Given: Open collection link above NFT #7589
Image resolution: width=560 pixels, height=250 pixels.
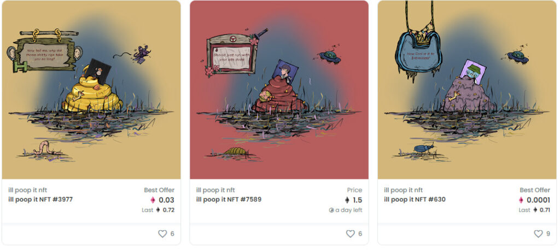Looking at the screenshot, I should tap(215, 190).
